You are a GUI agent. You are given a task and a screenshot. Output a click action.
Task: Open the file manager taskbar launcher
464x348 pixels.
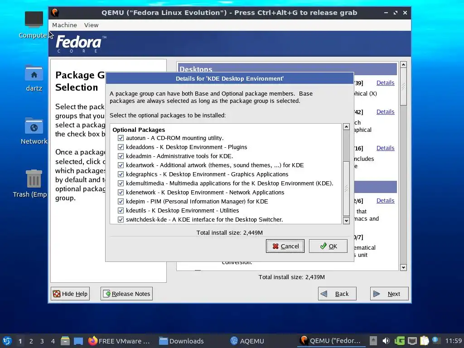click(65, 341)
